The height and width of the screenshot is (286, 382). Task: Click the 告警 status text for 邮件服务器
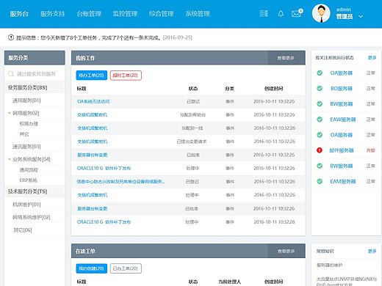[x=371, y=150]
